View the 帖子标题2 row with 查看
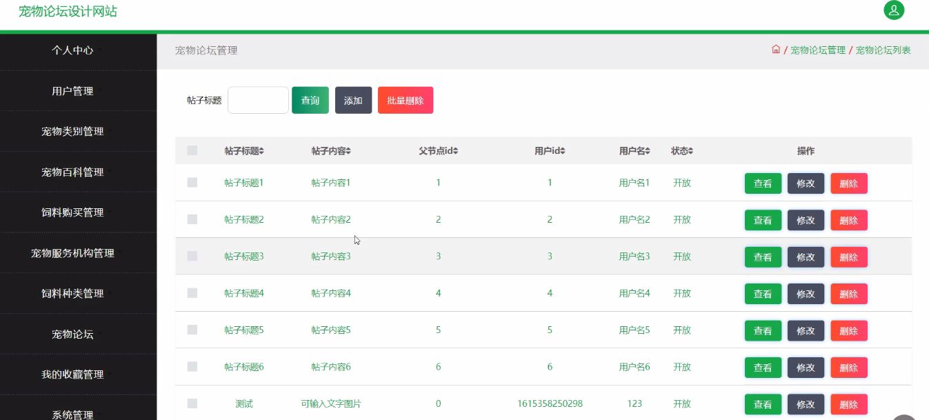The width and height of the screenshot is (929, 420). (x=763, y=220)
